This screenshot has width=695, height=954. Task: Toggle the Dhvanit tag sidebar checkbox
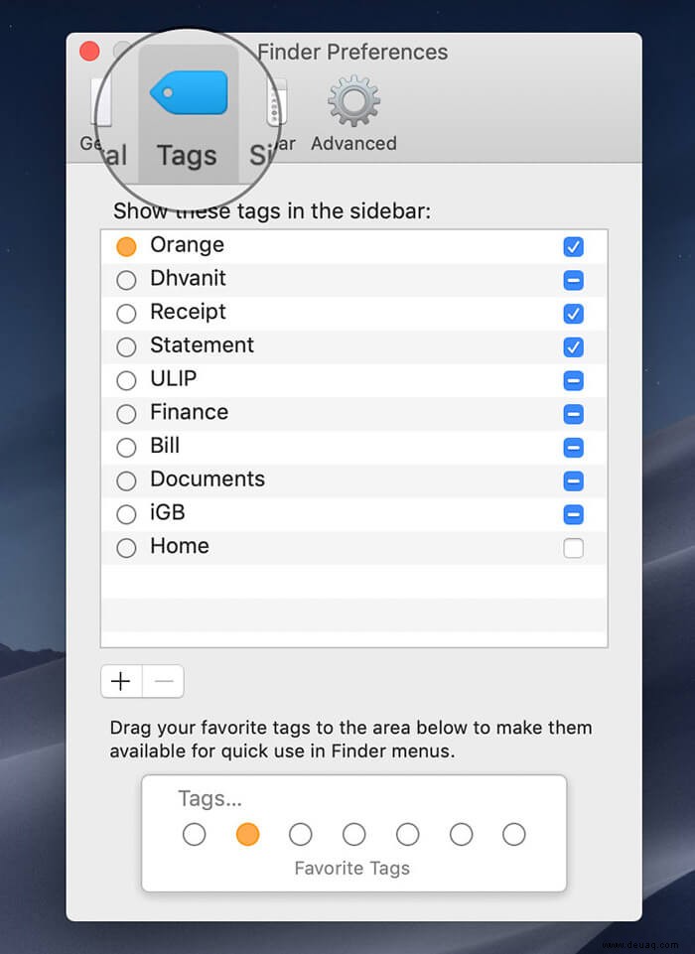pos(573,280)
